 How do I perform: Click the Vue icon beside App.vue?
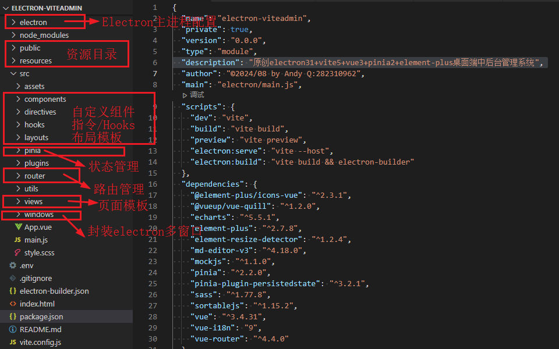coord(18,227)
